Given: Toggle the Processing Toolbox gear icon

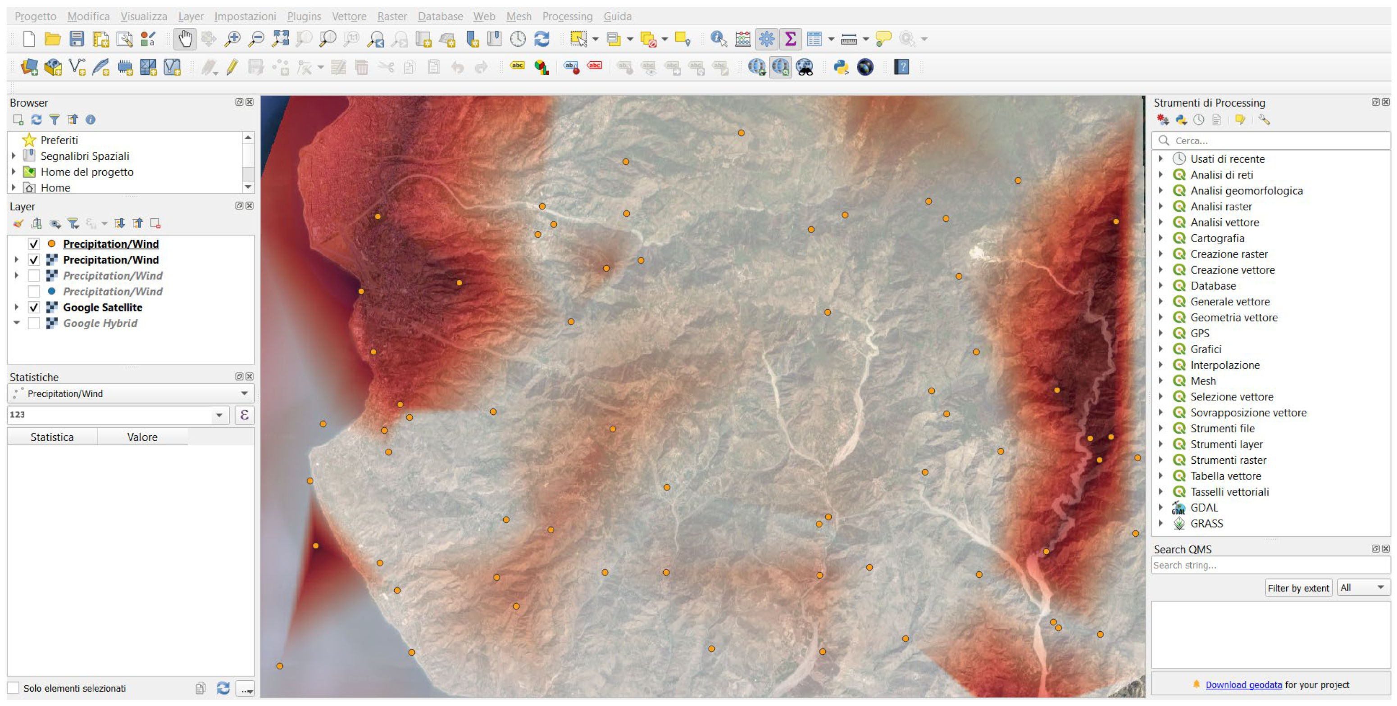Looking at the screenshot, I should (x=766, y=39).
